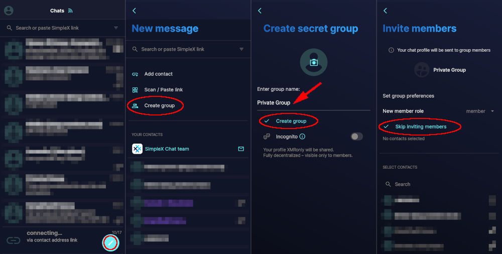
Task: Open the user profile avatar icon
Action: point(9,11)
